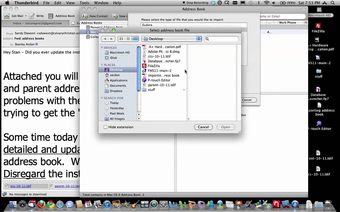Viewport: 340px width, 212px height.
Task: Toggle Hide extension checkbox
Action: click(x=105, y=127)
